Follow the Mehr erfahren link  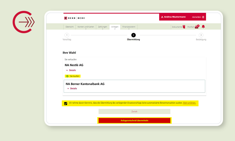click(x=189, y=103)
